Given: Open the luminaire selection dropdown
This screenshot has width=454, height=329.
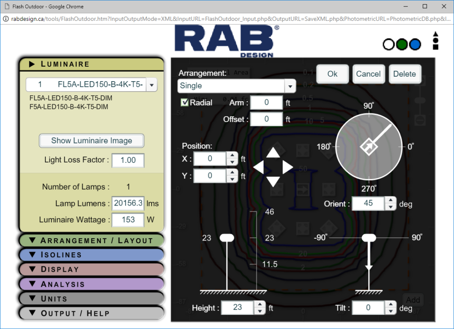Looking at the screenshot, I should (x=151, y=85).
